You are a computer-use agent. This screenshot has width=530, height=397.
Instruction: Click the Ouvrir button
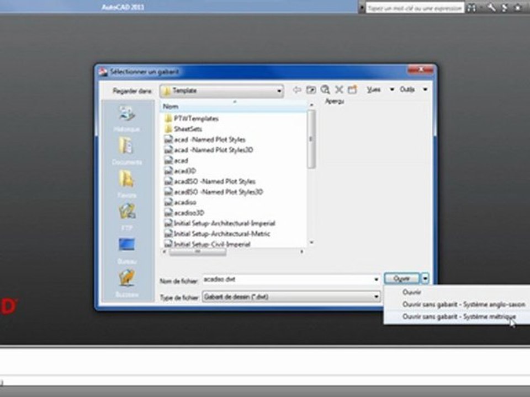click(402, 278)
